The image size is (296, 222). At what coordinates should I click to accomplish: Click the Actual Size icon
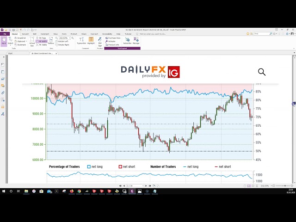click(32, 42)
